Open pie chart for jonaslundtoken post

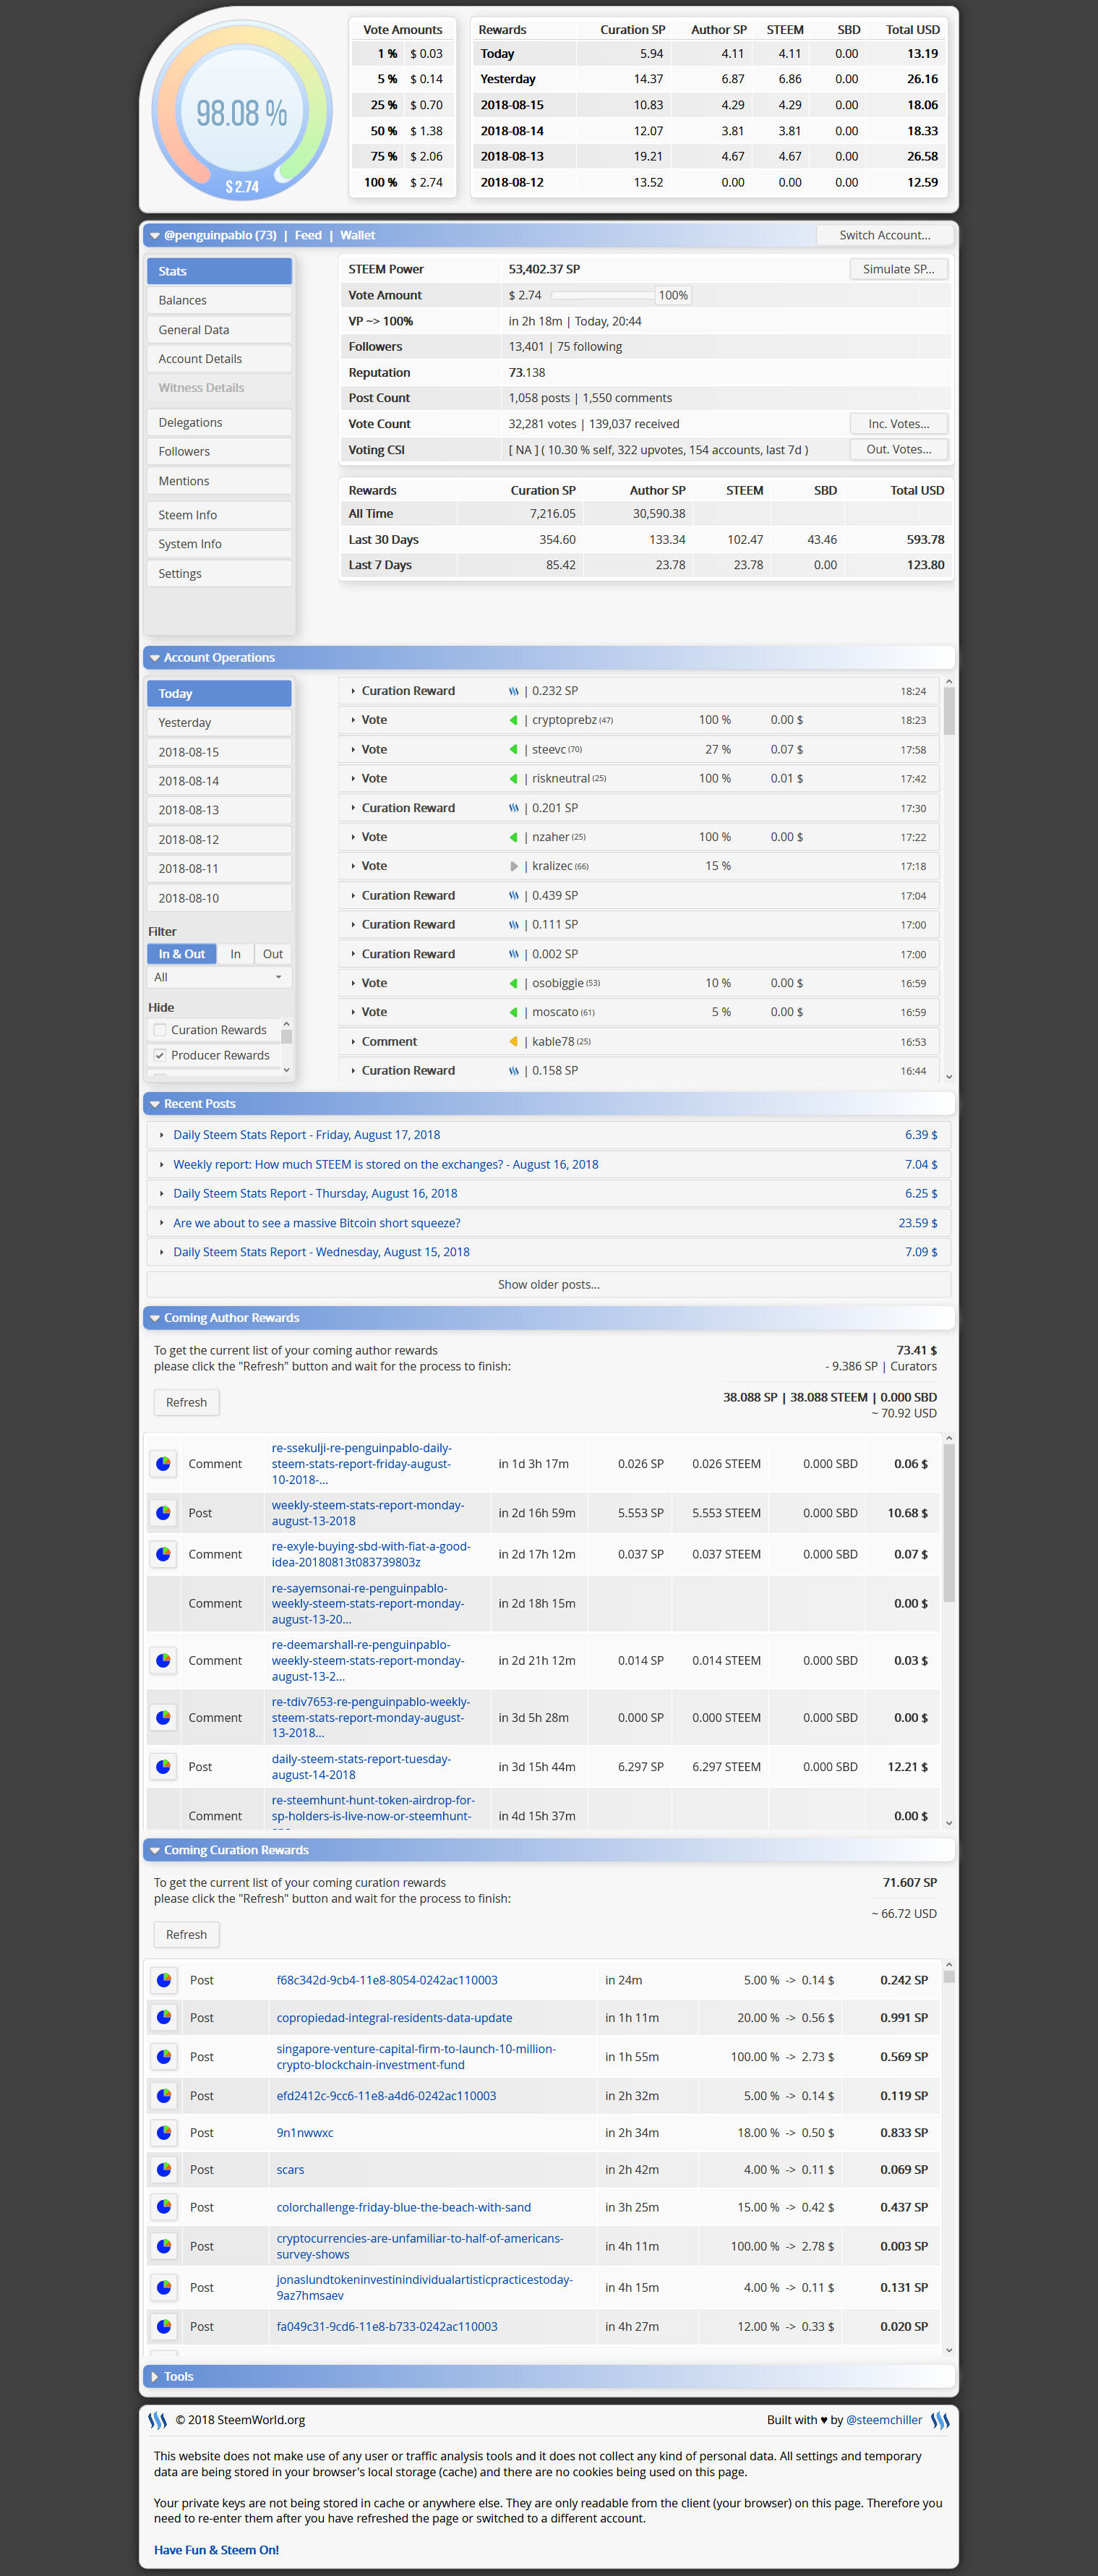(x=164, y=2287)
